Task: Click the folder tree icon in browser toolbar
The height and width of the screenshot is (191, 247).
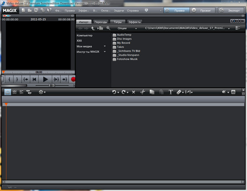Action: point(100,28)
